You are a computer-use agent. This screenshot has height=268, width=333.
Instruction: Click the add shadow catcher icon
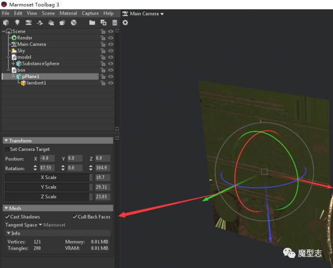pos(40,22)
